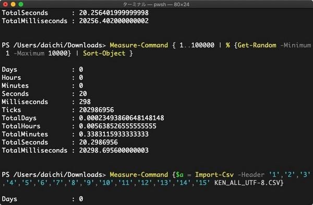Click the green zoom window button
This screenshot has width=313, height=205.
(x=21, y=4)
